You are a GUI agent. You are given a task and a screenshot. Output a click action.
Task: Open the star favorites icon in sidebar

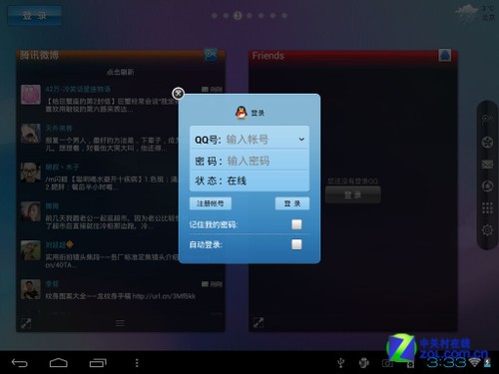click(487, 143)
